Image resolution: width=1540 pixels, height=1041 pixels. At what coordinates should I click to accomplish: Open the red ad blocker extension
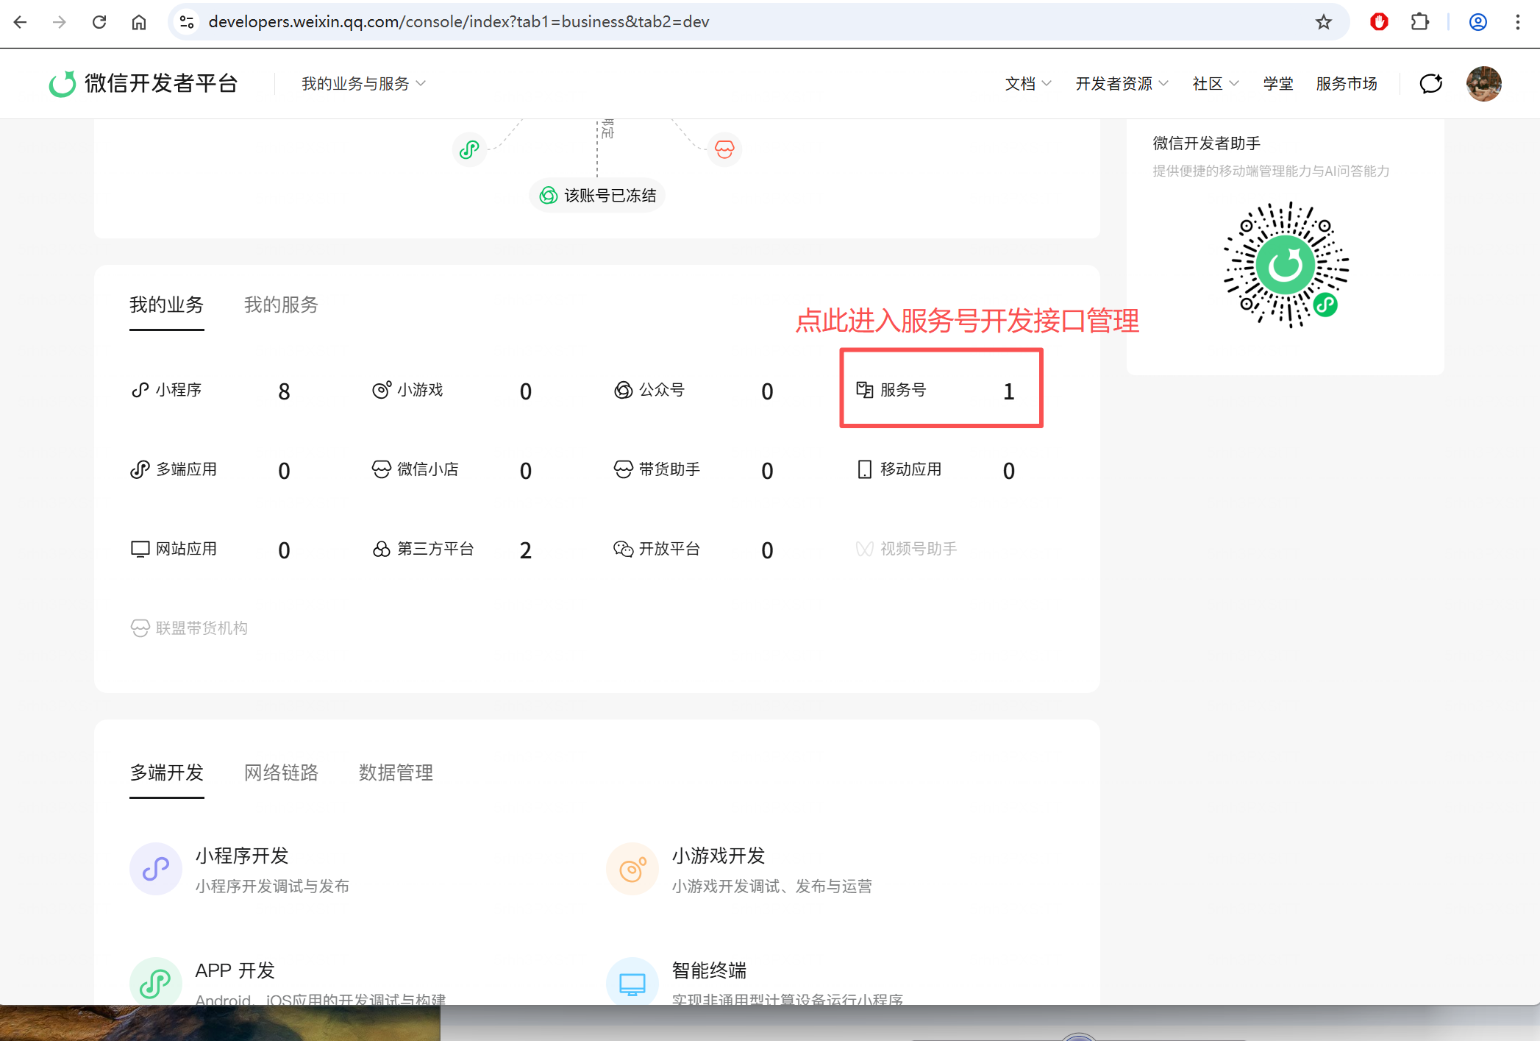pos(1379,22)
